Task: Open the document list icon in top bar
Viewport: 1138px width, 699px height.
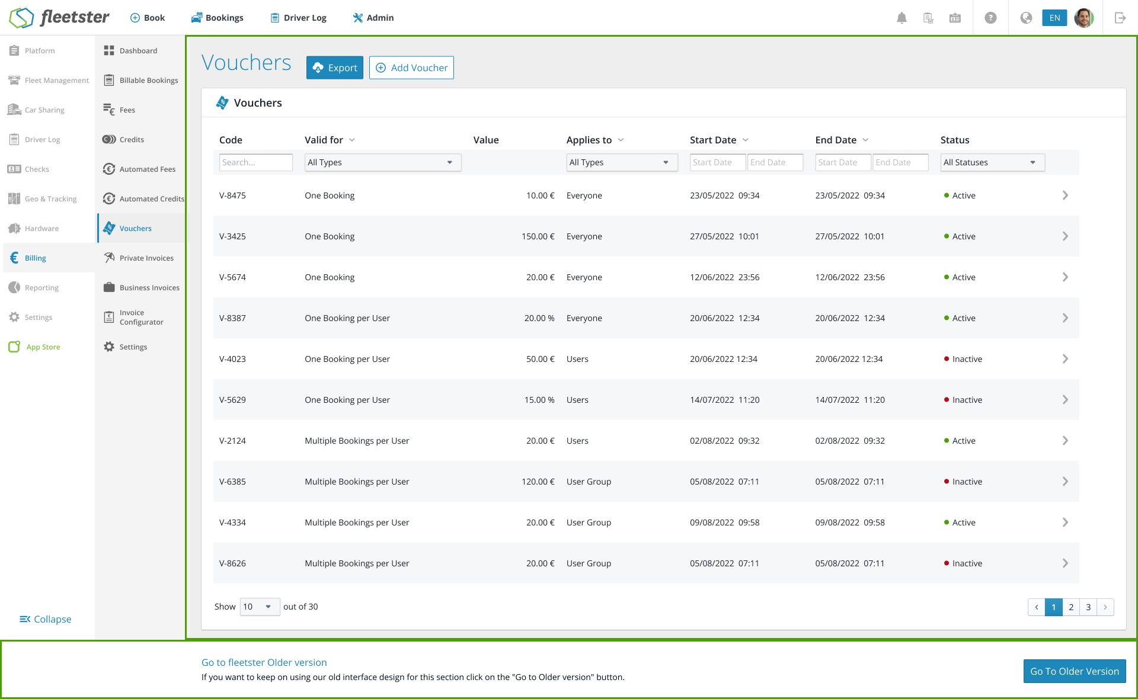Action: click(928, 18)
